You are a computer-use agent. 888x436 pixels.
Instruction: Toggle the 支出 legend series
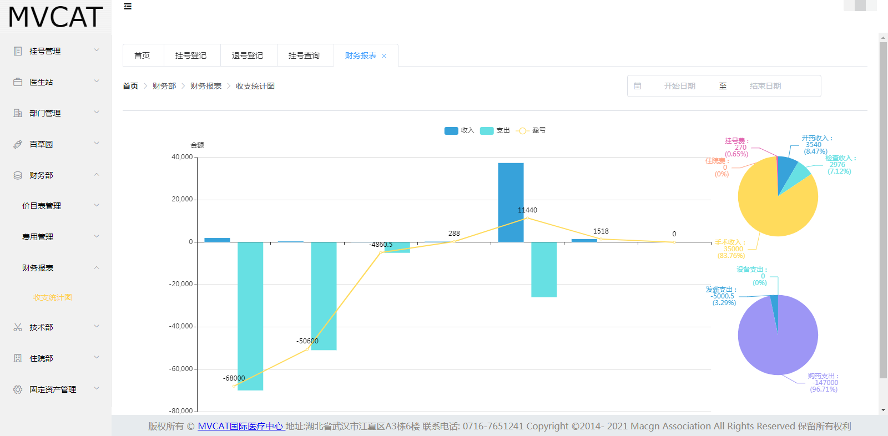coord(495,130)
